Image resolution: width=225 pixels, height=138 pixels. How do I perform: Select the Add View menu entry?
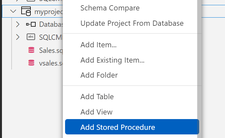[x=96, y=112]
